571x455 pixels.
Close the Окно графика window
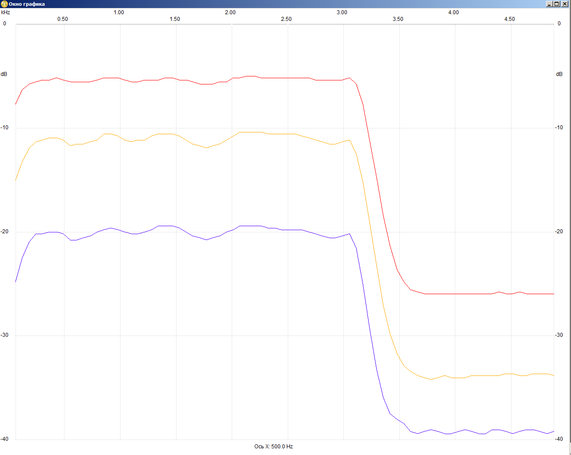tap(565, 4)
